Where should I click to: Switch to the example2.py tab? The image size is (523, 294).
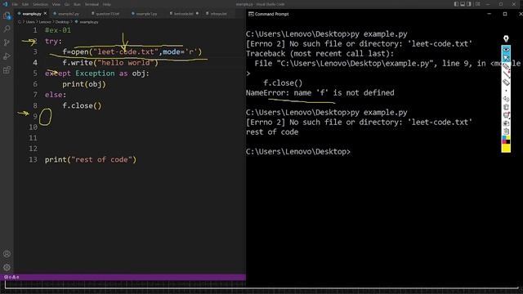[69, 14]
